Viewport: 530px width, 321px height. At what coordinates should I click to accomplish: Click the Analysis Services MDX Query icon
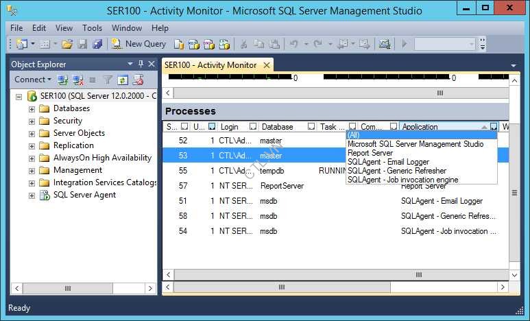(x=193, y=45)
